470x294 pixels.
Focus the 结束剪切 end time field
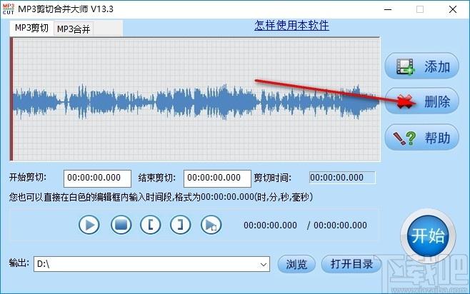point(217,178)
